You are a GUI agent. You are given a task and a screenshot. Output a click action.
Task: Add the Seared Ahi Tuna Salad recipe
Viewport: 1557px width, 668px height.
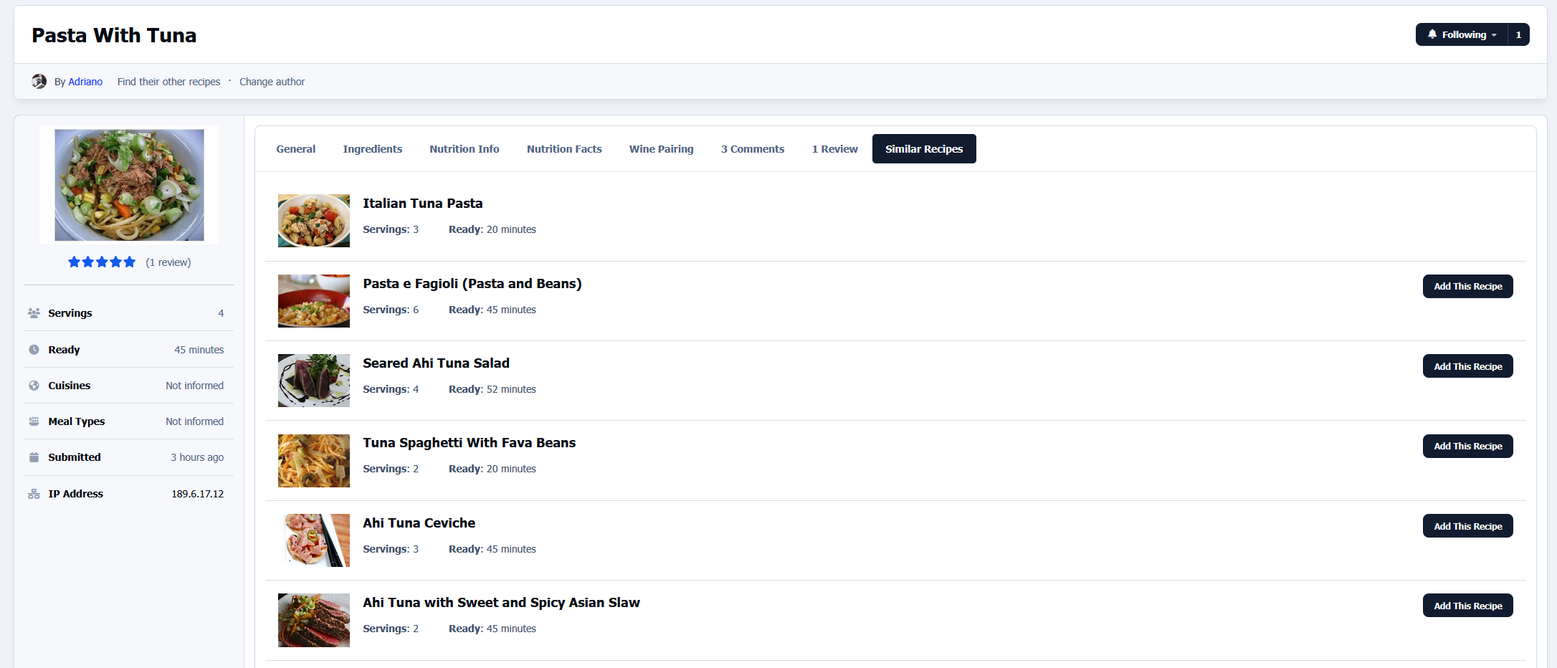(x=1467, y=366)
